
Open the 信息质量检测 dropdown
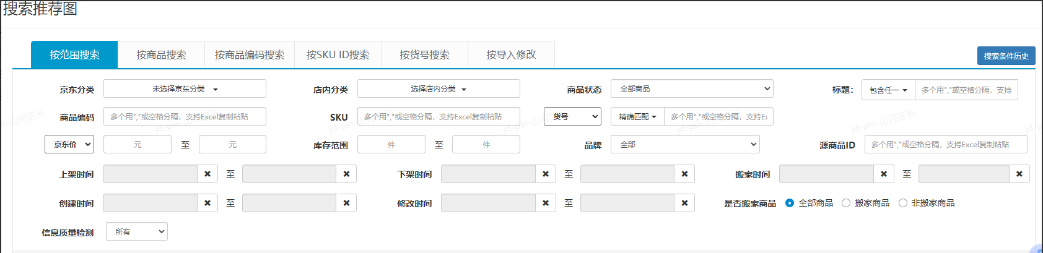137,232
